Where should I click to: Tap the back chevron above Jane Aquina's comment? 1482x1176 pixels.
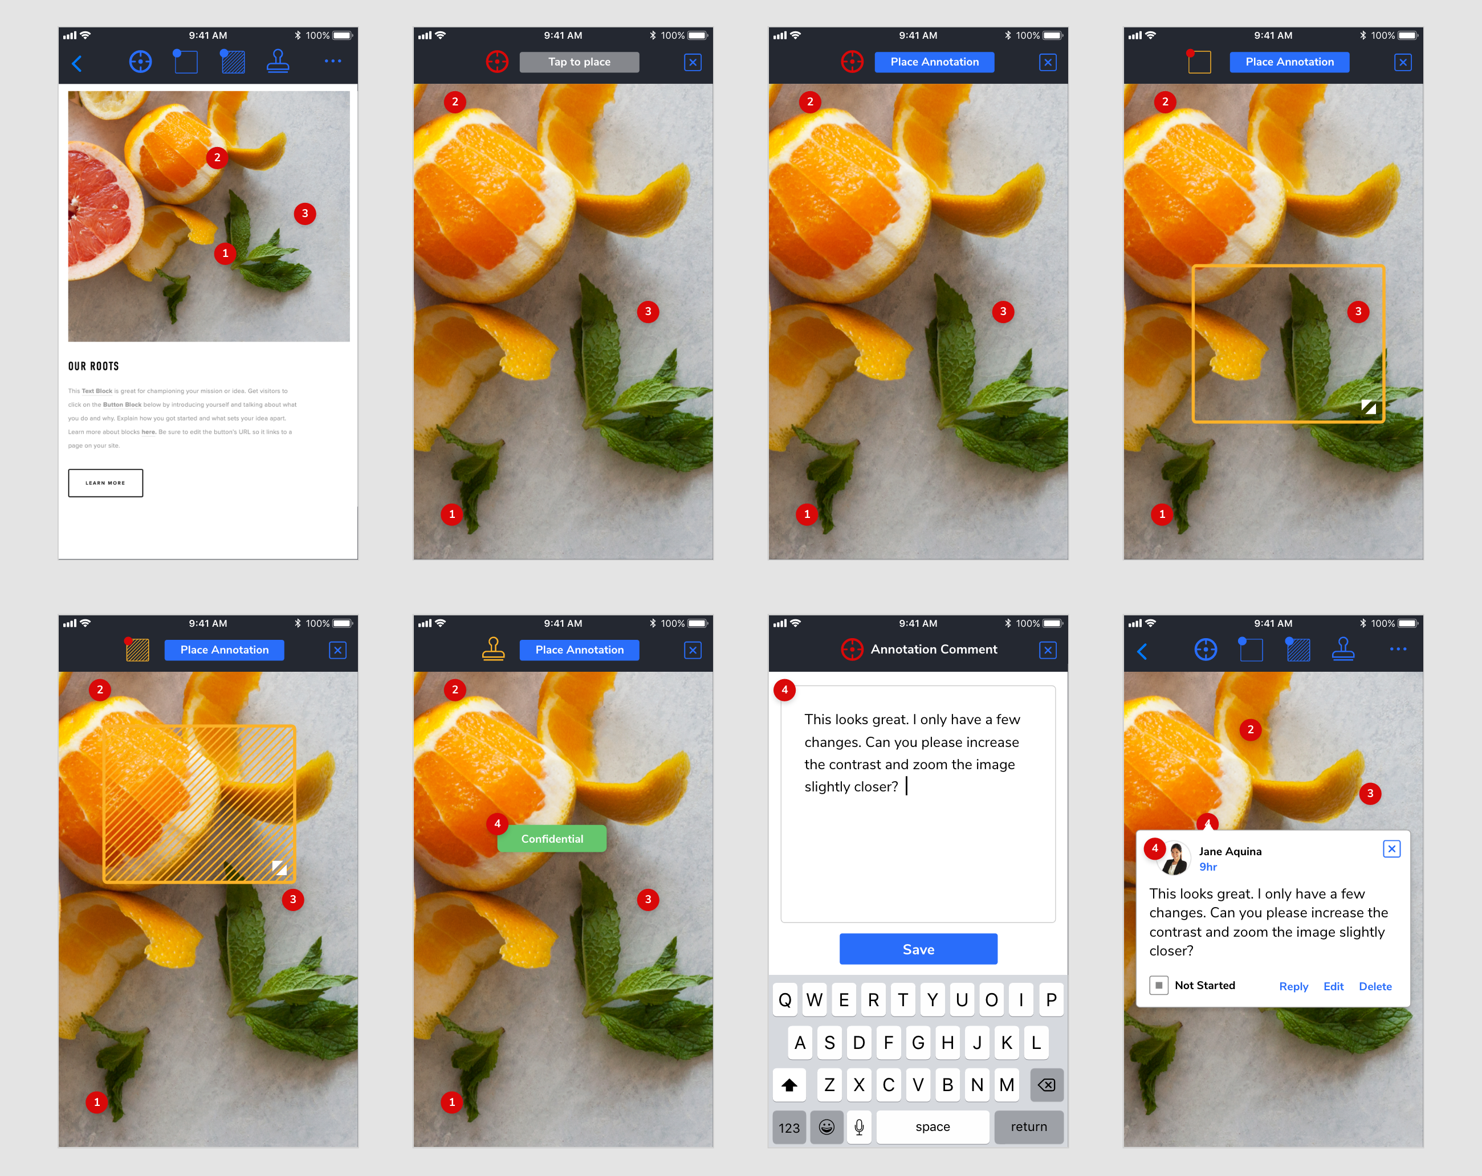[x=1142, y=651]
